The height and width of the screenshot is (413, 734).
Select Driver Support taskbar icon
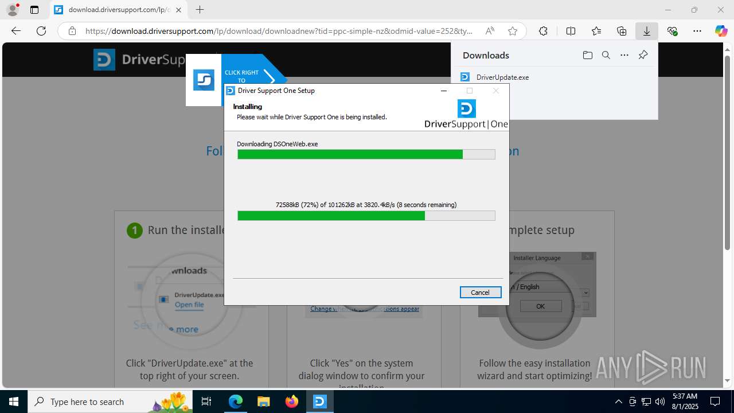click(319, 402)
